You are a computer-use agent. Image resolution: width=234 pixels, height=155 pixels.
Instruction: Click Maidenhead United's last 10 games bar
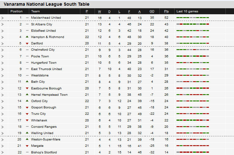pos(192,17)
